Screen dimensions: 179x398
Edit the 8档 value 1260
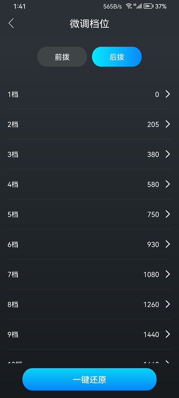point(151,304)
